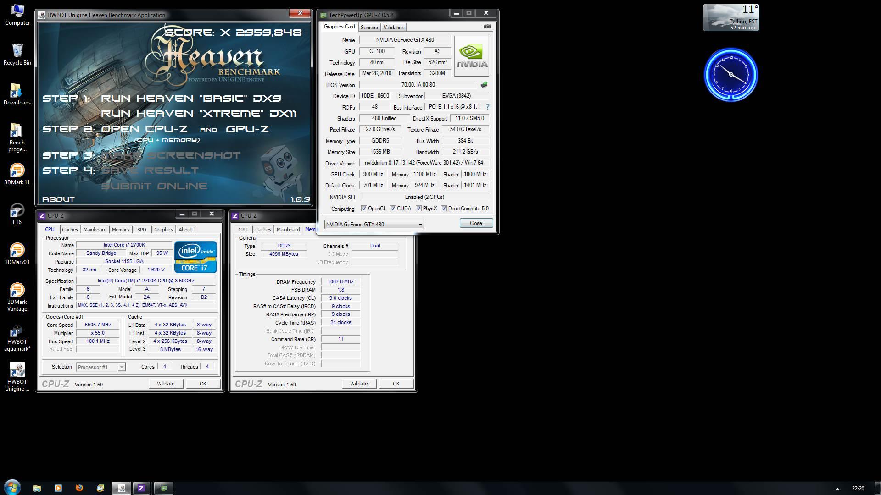Image resolution: width=881 pixels, height=495 pixels.
Task: Click the NVIDIA logo in GPU-Z
Action: tap(471, 56)
